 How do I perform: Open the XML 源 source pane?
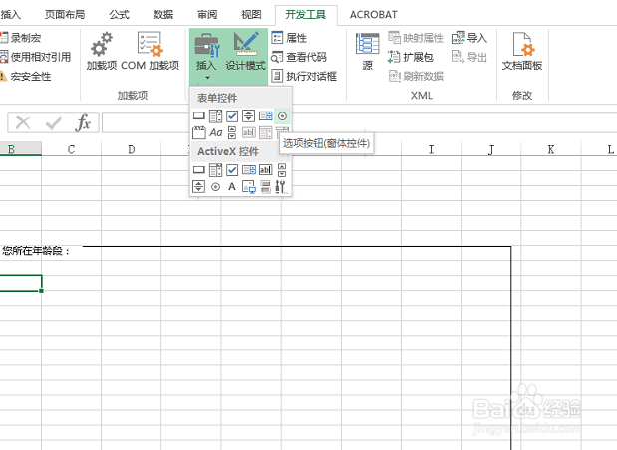tap(367, 52)
